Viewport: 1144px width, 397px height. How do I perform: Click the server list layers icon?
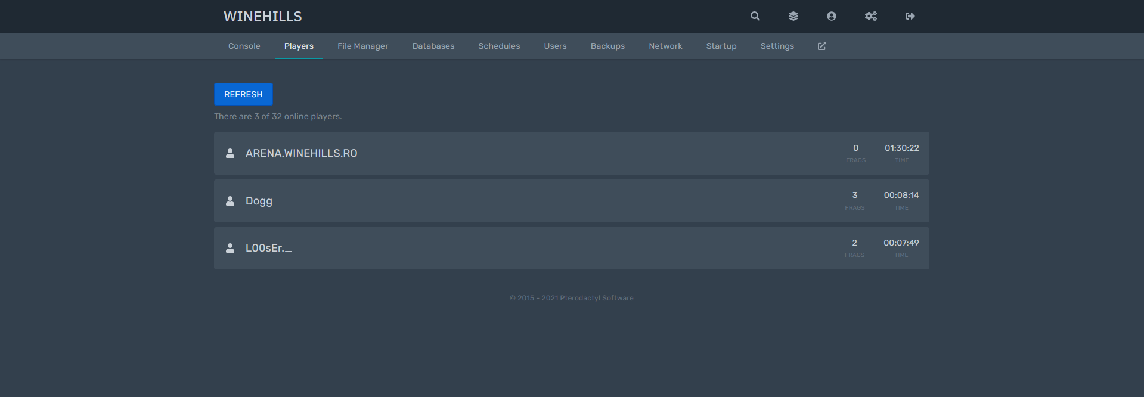pos(793,16)
